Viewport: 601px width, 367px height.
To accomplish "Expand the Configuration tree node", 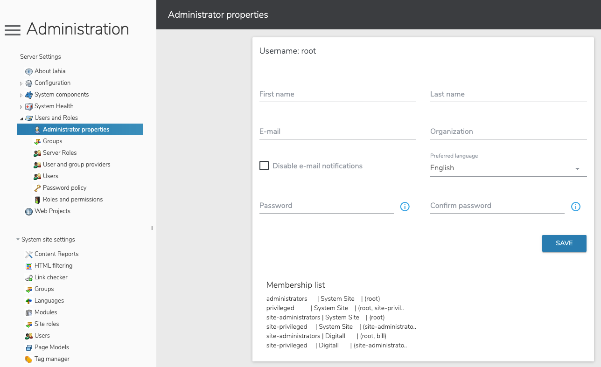I will [x=21, y=83].
